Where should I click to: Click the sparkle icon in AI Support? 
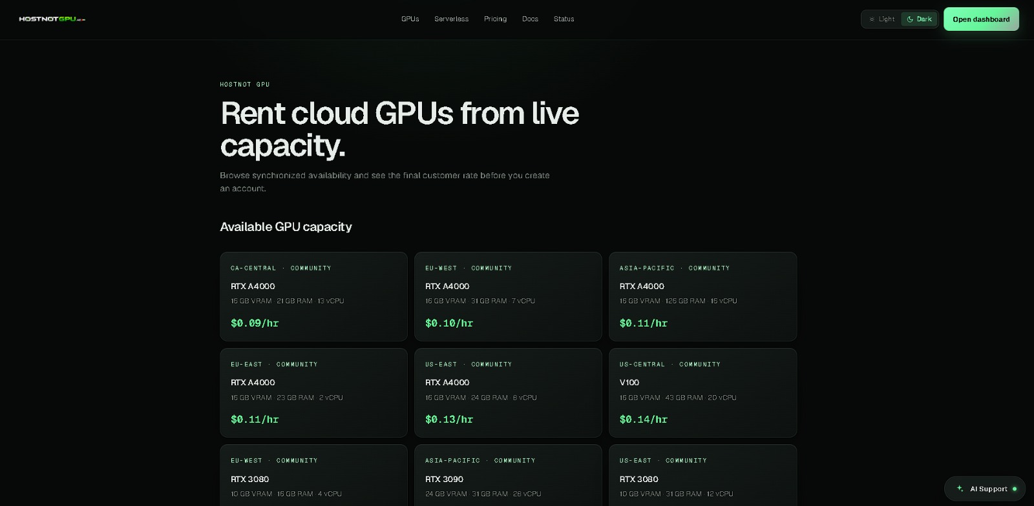click(960, 489)
